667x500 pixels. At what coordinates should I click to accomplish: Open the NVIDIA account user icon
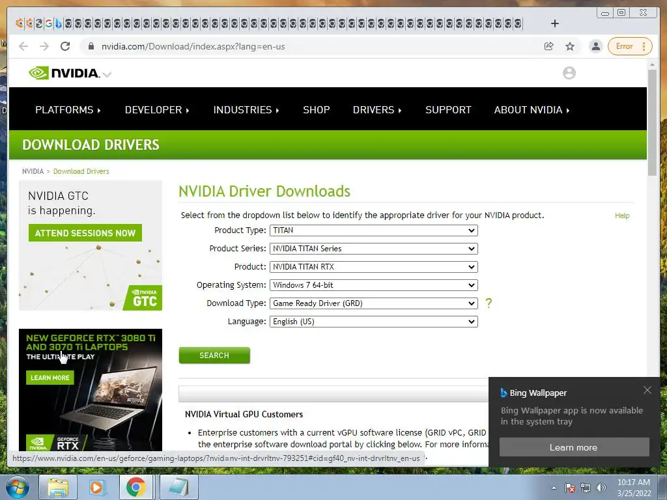[569, 73]
